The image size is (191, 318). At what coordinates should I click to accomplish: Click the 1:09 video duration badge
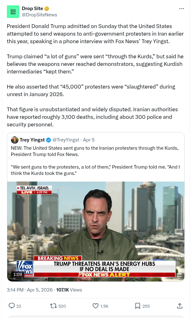[18, 274]
